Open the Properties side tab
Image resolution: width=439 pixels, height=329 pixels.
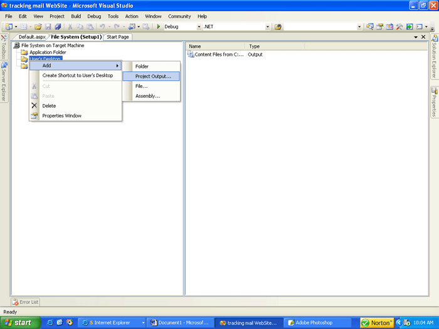pyautogui.click(x=435, y=102)
